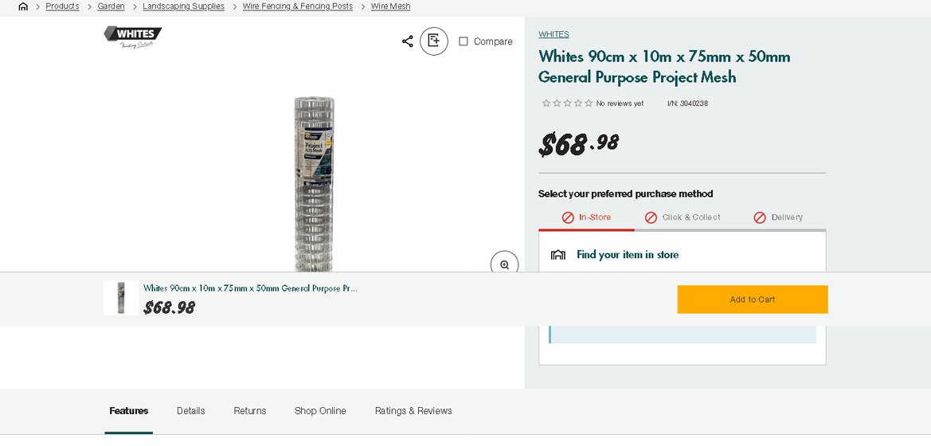Click the zoom magnifier on product image

[504, 264]
